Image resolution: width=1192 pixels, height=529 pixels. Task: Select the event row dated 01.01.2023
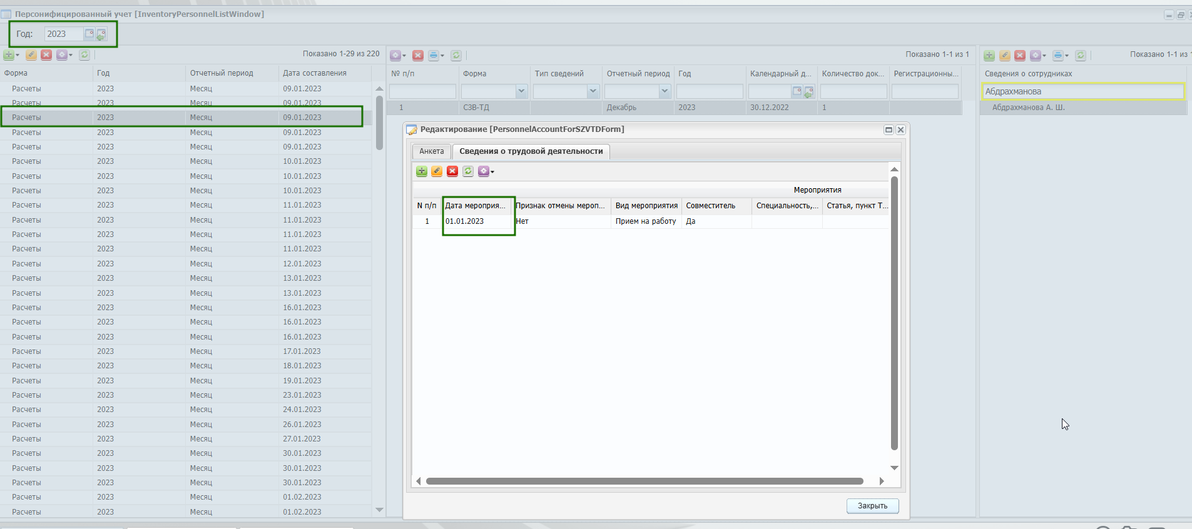coord(651,221)
